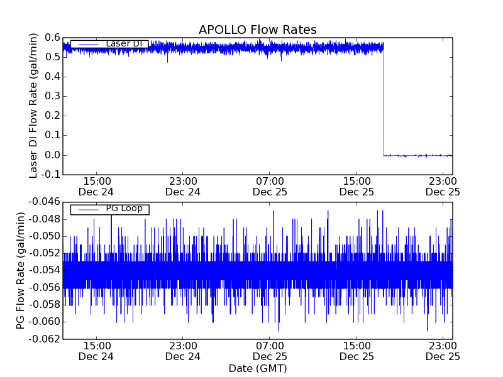Viewport: 503px width, 377px height.
Task: Click the 'Laser DI Flow Rate (gal/min)' axis label
Action: (x=33, y=106)
